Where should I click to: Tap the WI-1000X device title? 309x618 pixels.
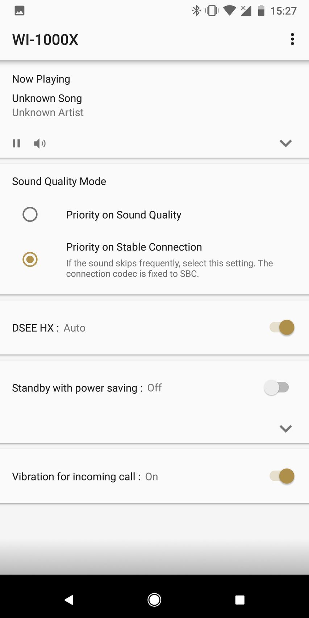click(45, 39)
